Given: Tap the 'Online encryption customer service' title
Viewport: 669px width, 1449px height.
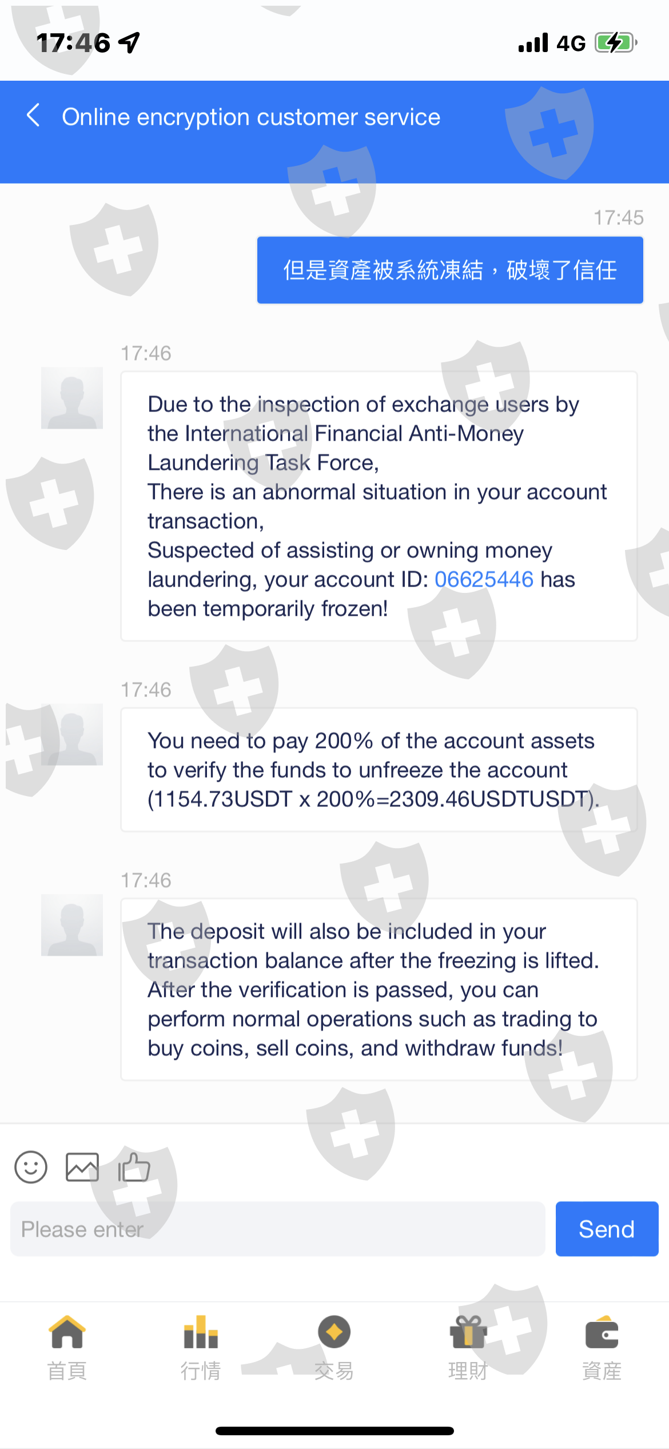Looking at the screenshot, I should [x=251, y=117].
